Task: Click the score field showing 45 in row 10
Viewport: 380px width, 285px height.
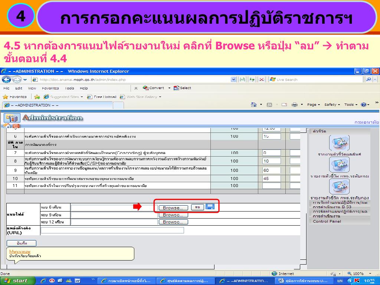Action: coord(271,178)
